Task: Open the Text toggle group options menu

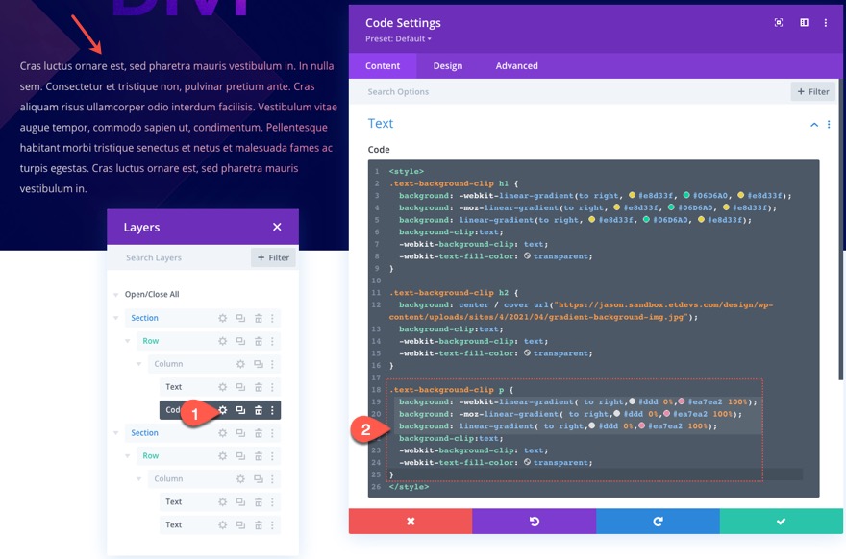Action: pos(829,124)
